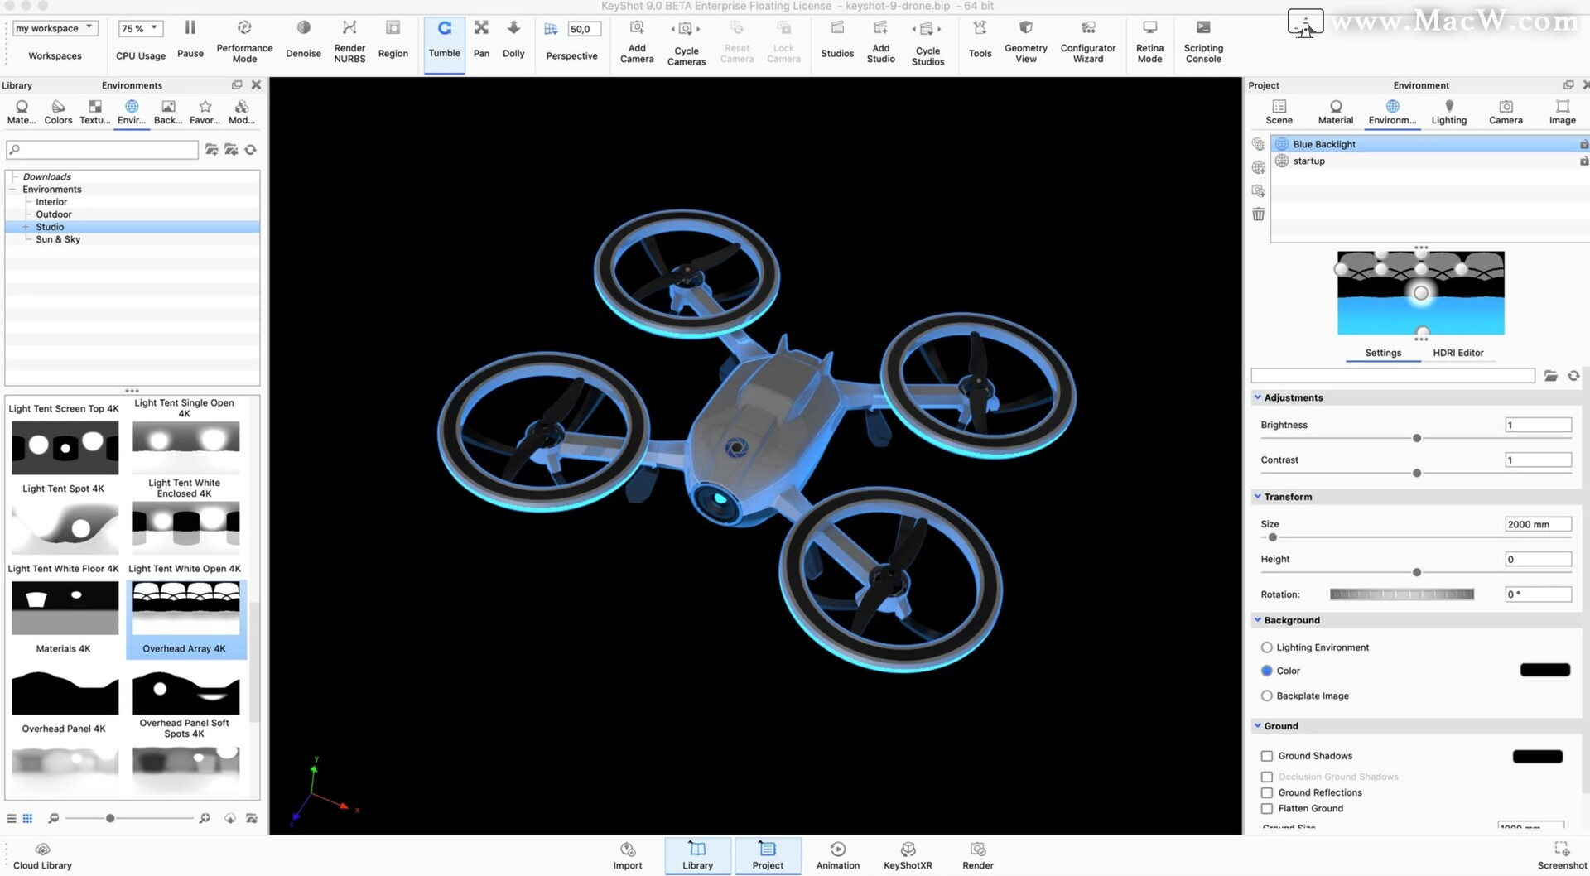Click the Add Camera icon

click(637, 28)
